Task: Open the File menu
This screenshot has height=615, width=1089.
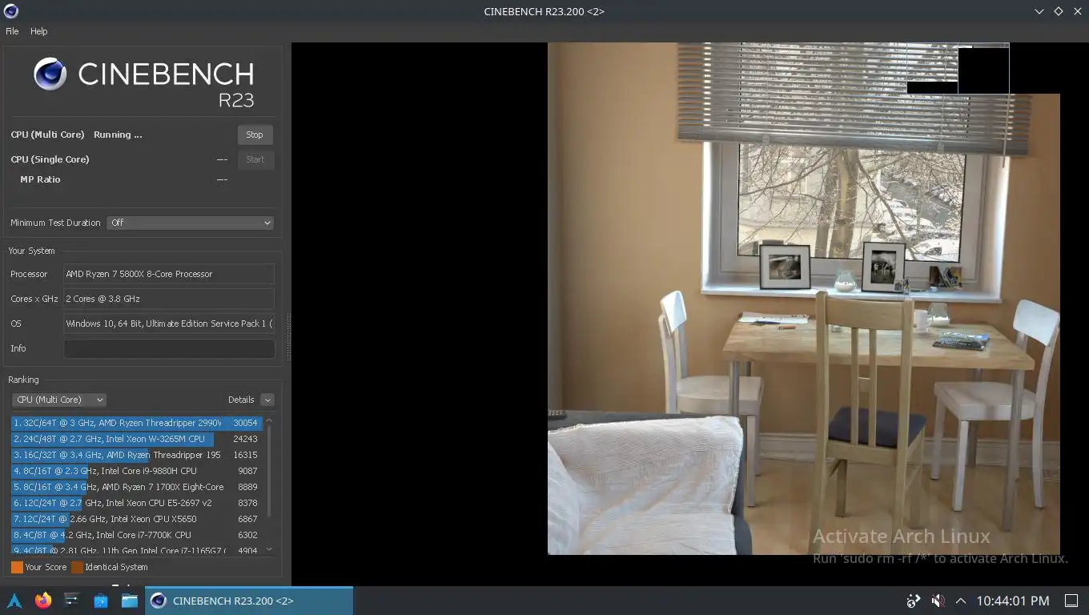Action: tap(12, 31)
